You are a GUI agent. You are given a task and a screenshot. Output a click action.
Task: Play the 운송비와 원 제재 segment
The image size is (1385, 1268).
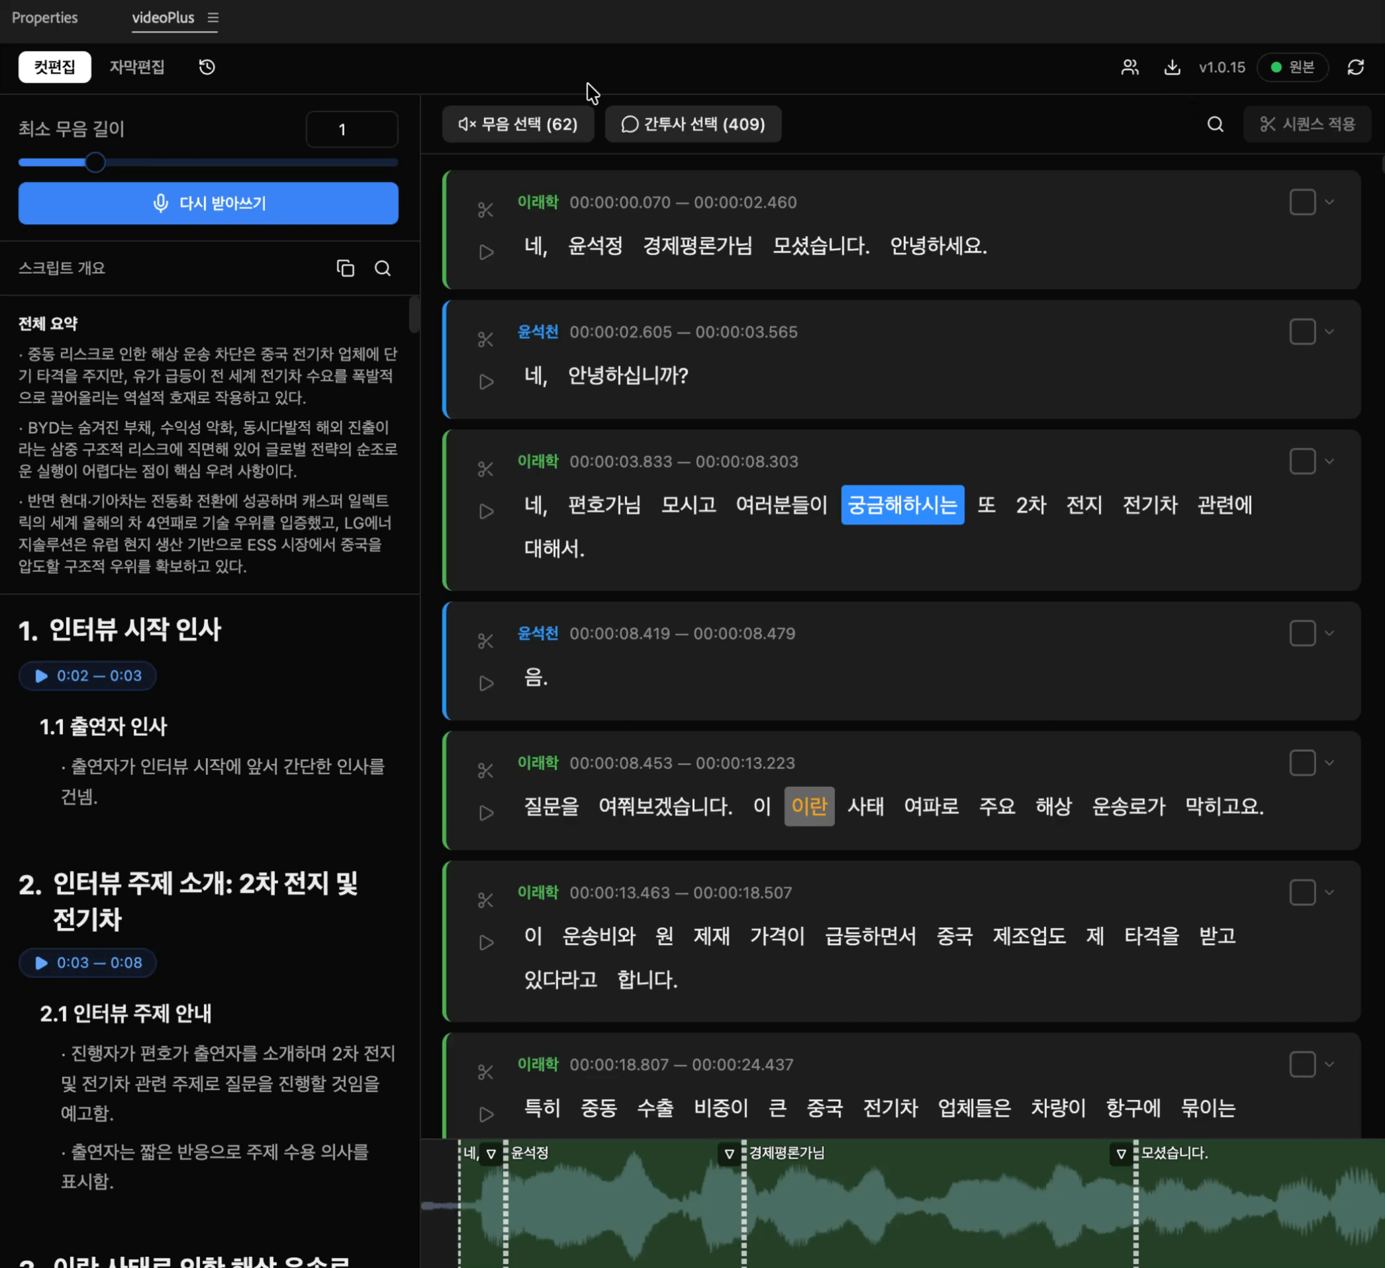[487, 942]
